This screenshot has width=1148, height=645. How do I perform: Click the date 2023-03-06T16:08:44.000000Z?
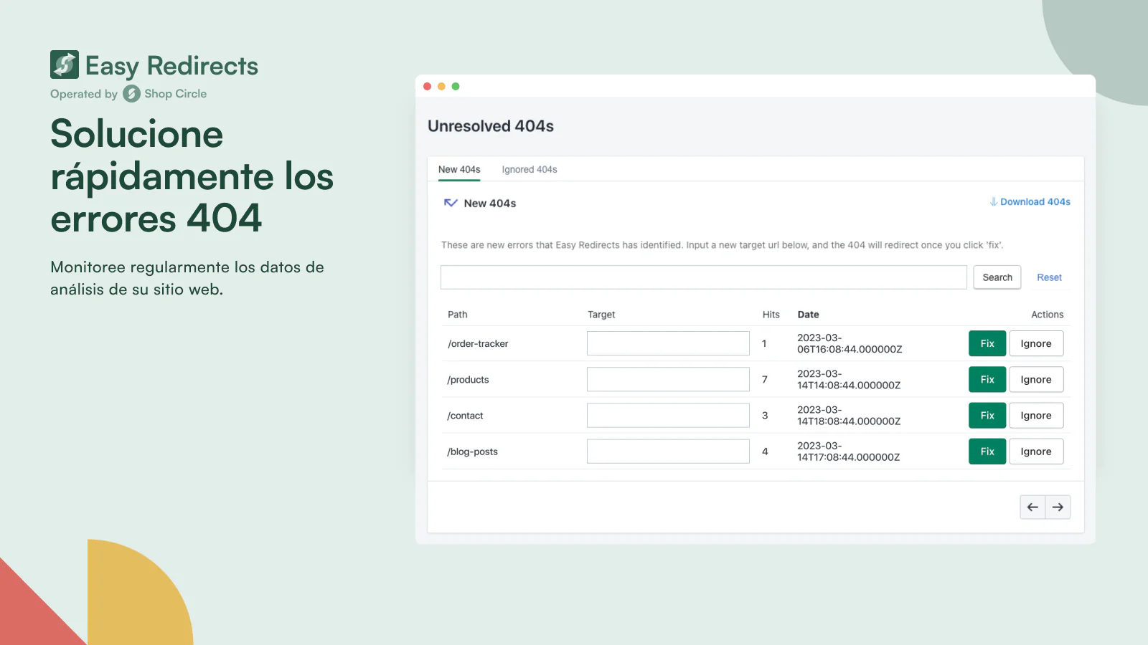(850, 343)
